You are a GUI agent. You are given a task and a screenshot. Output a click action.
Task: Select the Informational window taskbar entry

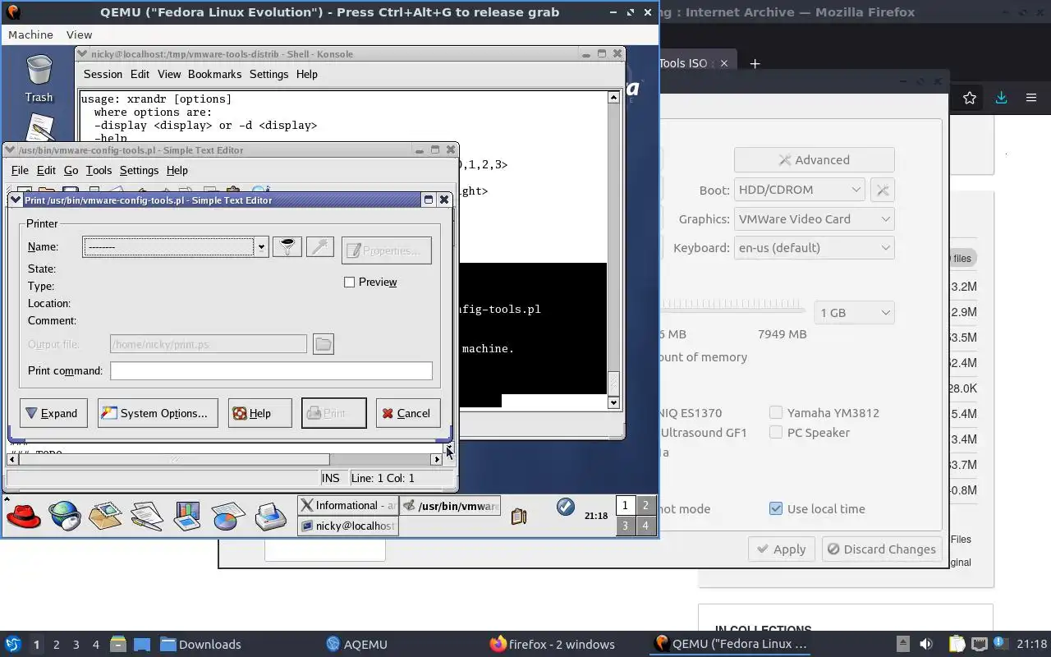tap(348, 506)
